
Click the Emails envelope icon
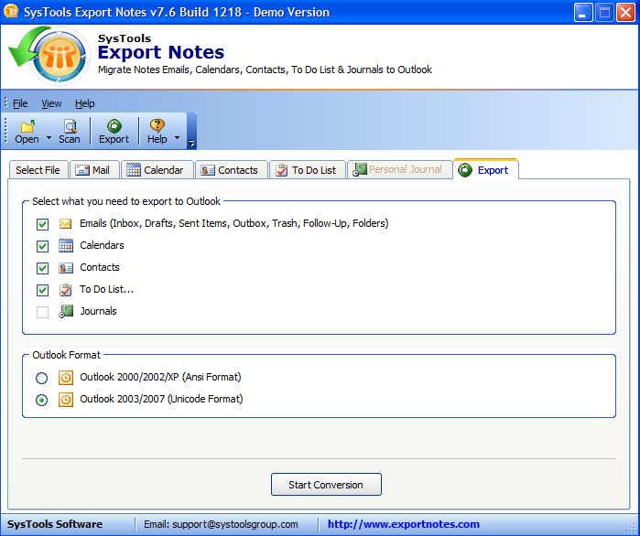pyautogui.click(x=66, y=224)
